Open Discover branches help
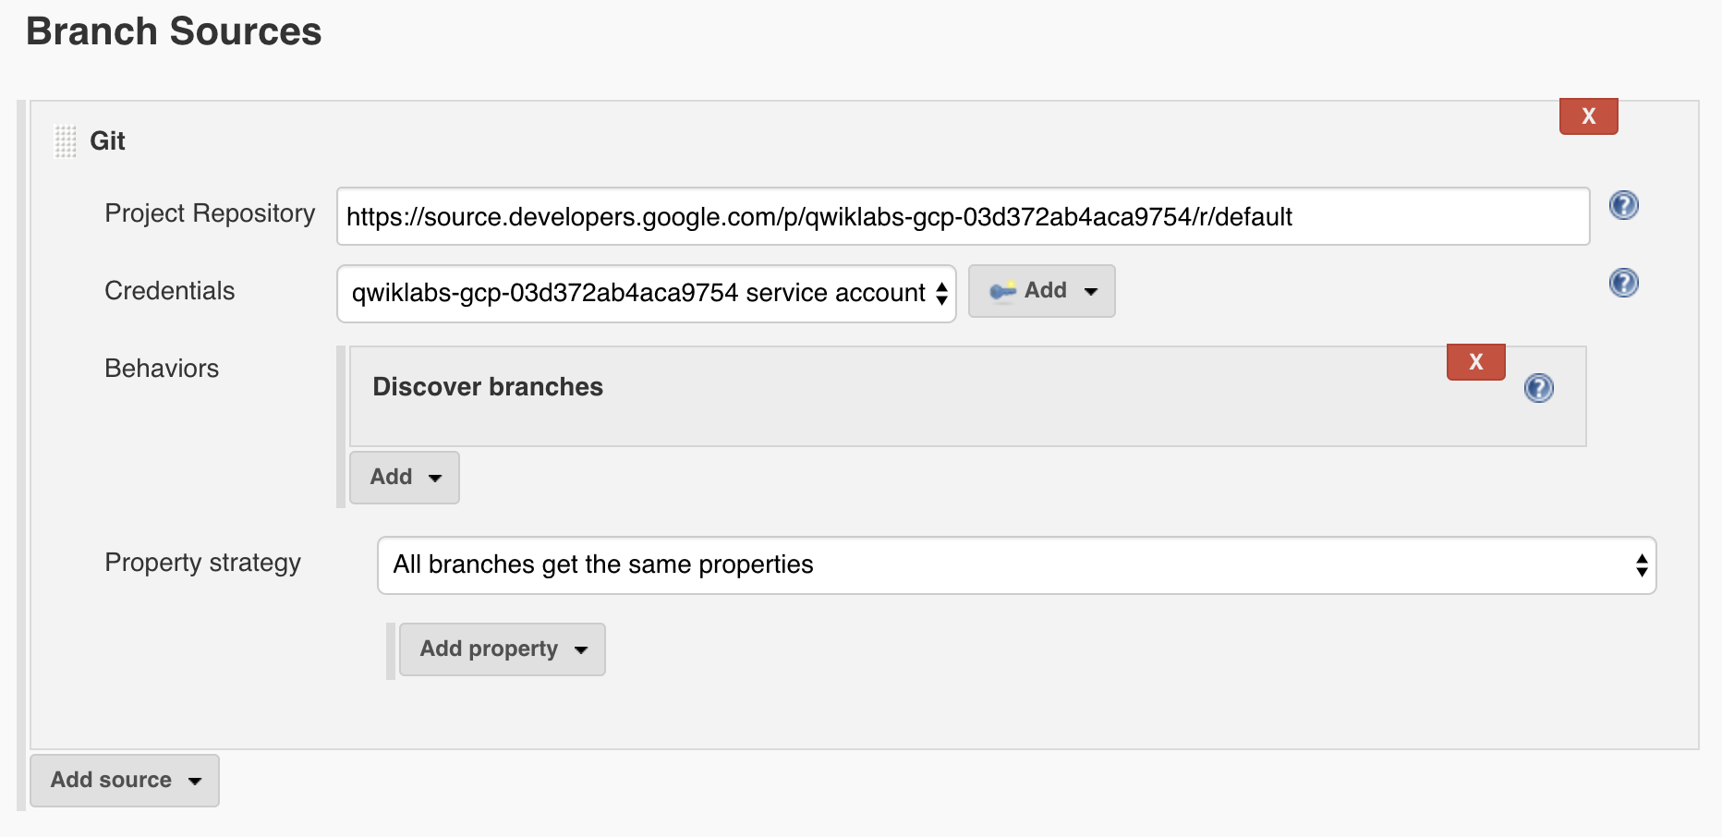 point(1539,389)
